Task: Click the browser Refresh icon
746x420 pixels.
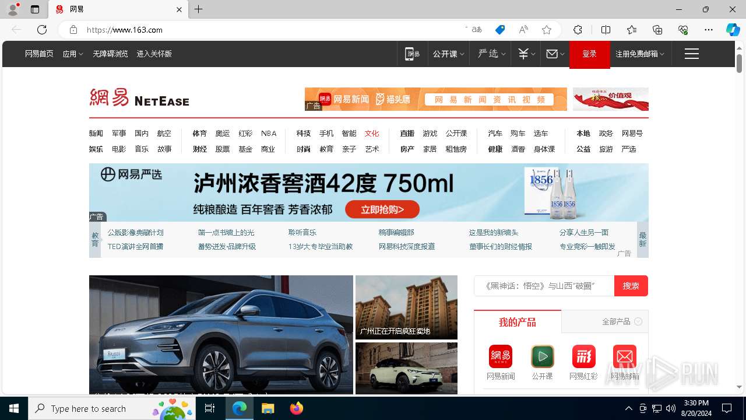Action: (42, 30)
